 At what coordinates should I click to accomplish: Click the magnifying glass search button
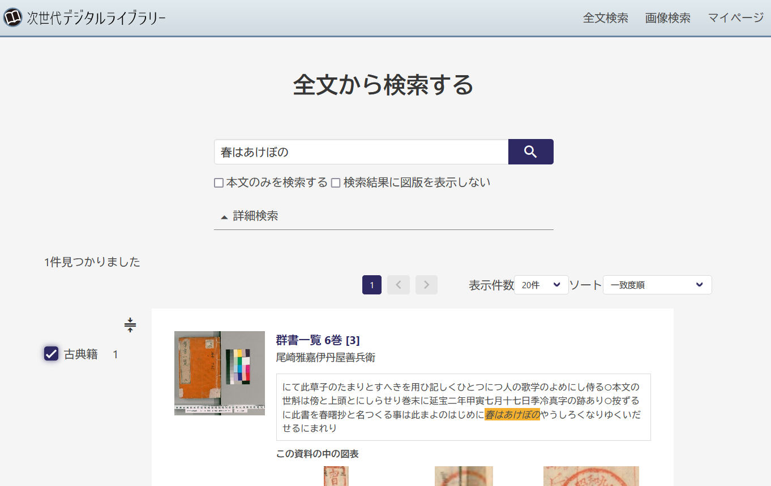(530, 151)
